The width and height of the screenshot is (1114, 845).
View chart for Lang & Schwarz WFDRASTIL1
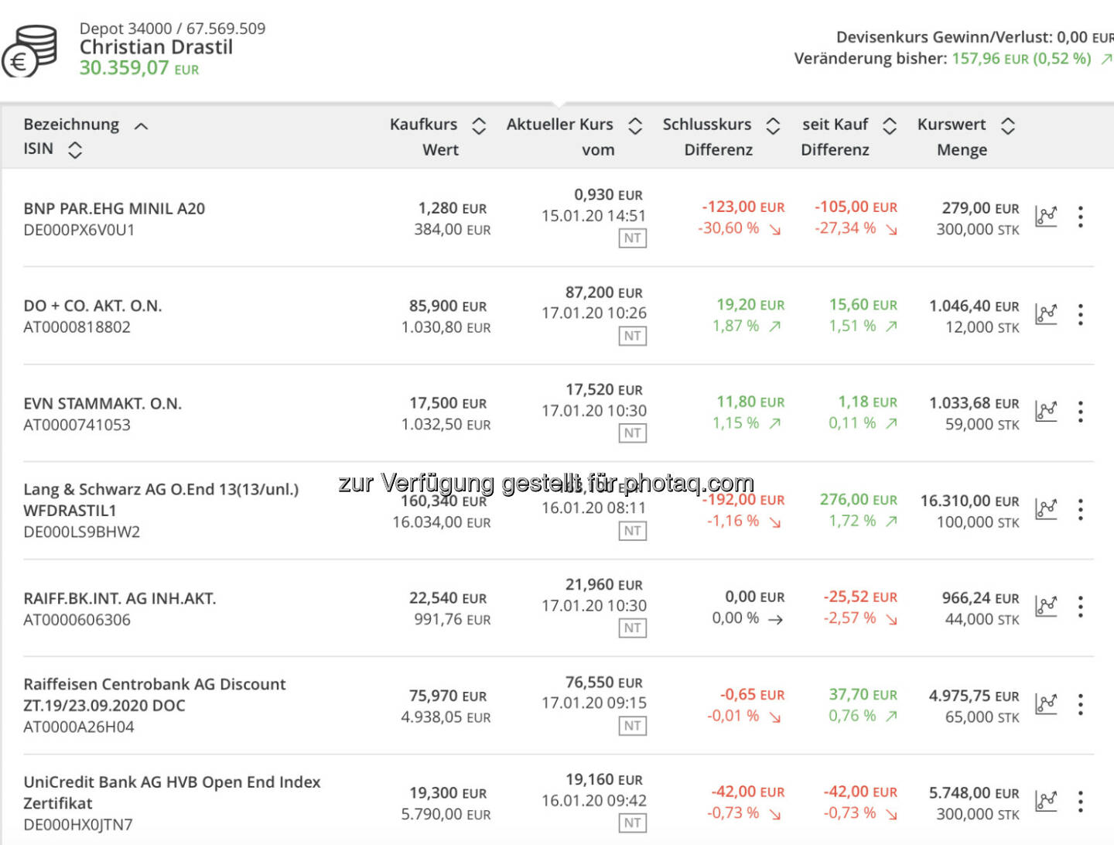(1046, 508)
